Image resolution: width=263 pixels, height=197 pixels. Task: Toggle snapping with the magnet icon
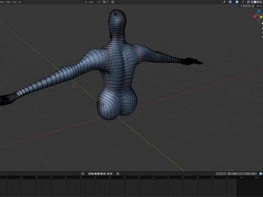point(104,2)
